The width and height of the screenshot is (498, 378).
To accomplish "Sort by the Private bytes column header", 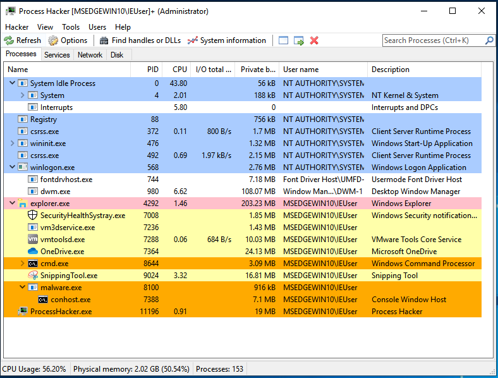I will 257,70.
